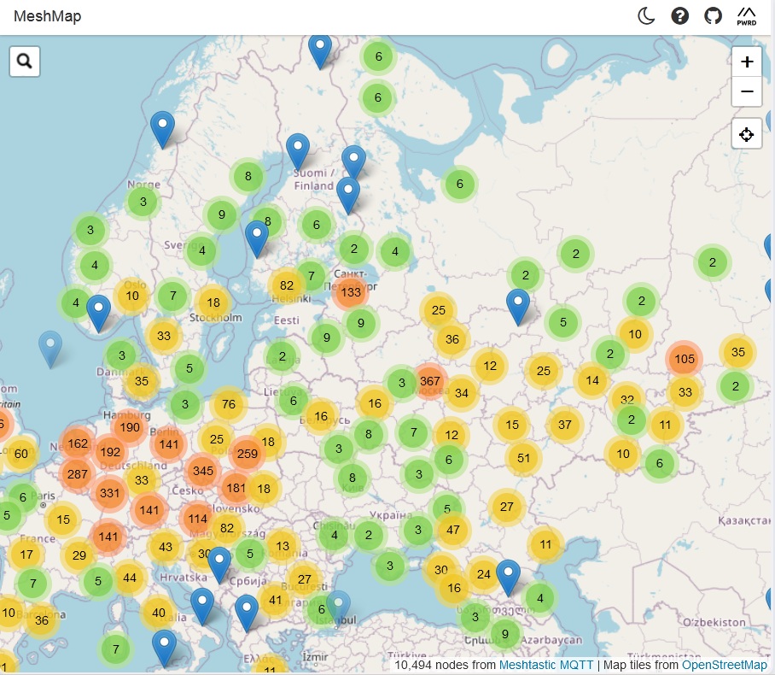Screen dimensions: 775x675
Task: Open the map search magnifier button
Action: point(25,62)
